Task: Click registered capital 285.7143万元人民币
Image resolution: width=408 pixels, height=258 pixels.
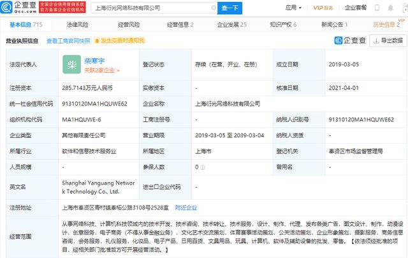Action: [x=87, y=88]
